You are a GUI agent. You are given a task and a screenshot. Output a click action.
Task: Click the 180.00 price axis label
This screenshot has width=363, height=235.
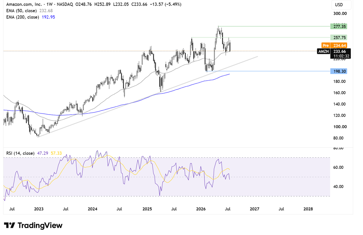(x=339, y=81)
